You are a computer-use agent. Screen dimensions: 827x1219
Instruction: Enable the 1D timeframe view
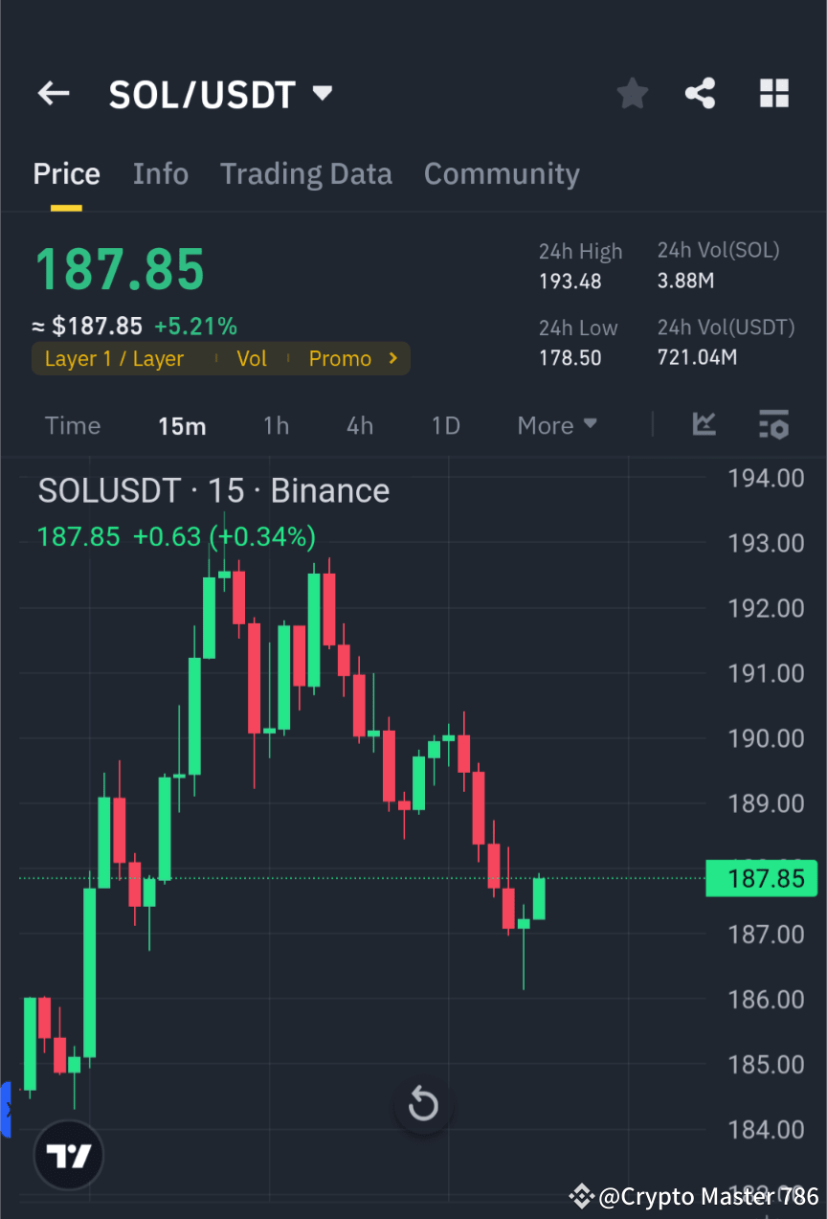point(445,425)
